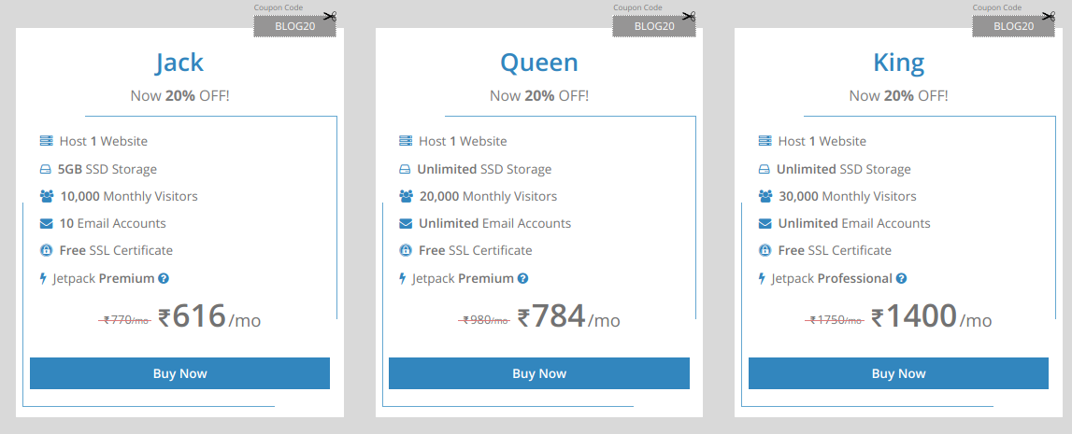
Task: Click the visitors icon next to 20,000 Monthly Visitors
Action: tap(406, 196)
